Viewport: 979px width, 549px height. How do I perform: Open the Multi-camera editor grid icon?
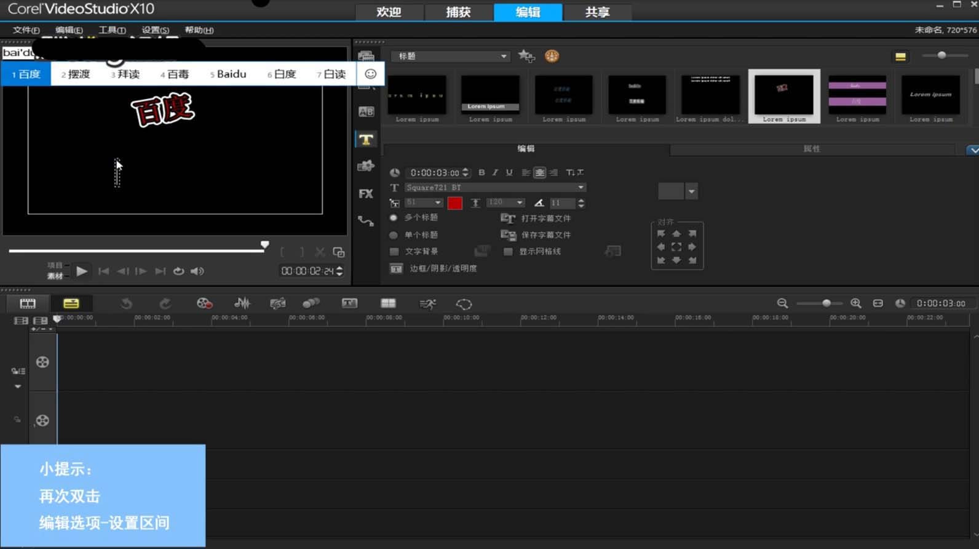point(388,303)
